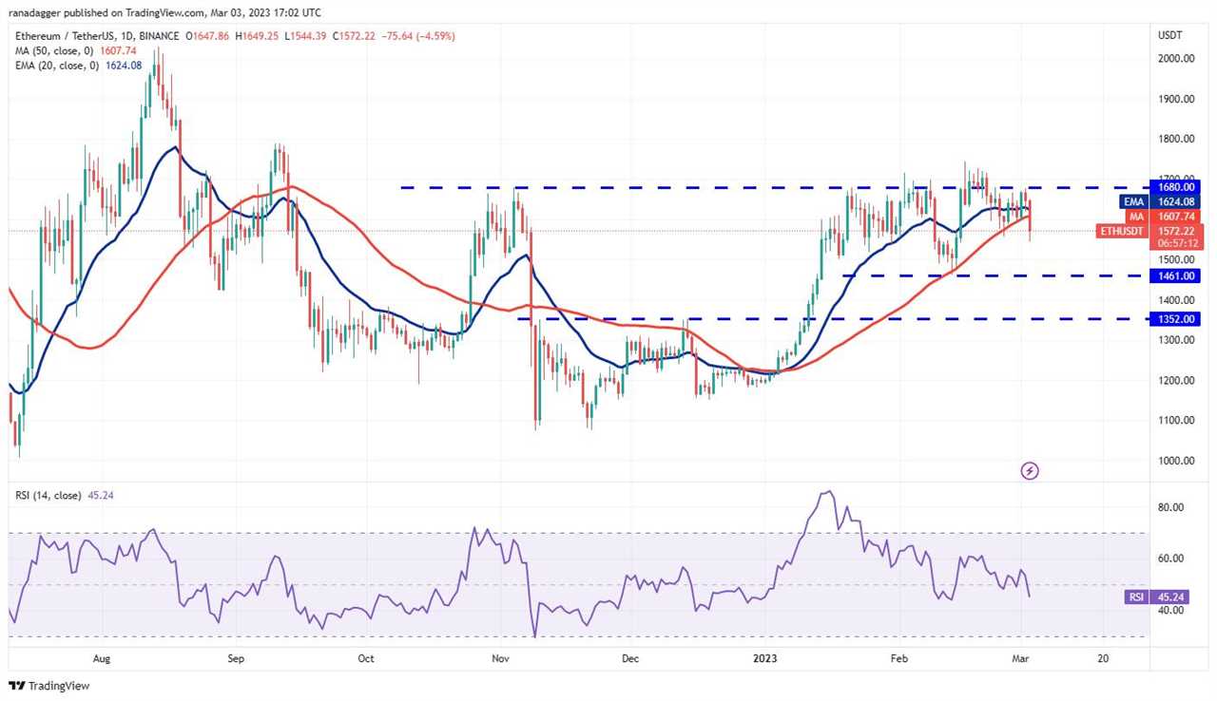
Task: Click the 2023 label on time axis
Action: [x=763, y=656]
